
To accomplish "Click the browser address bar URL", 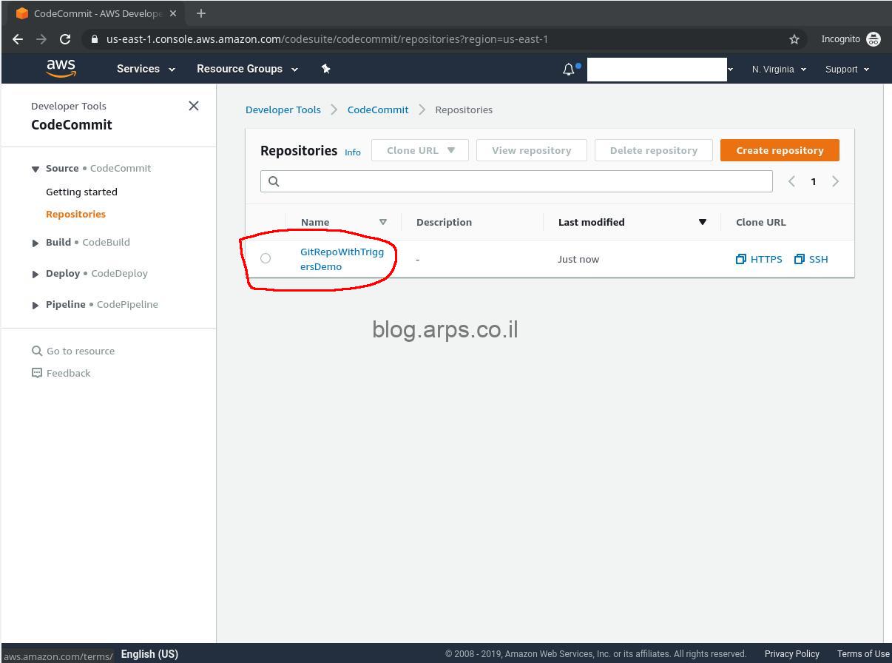I will click(327, 39).
